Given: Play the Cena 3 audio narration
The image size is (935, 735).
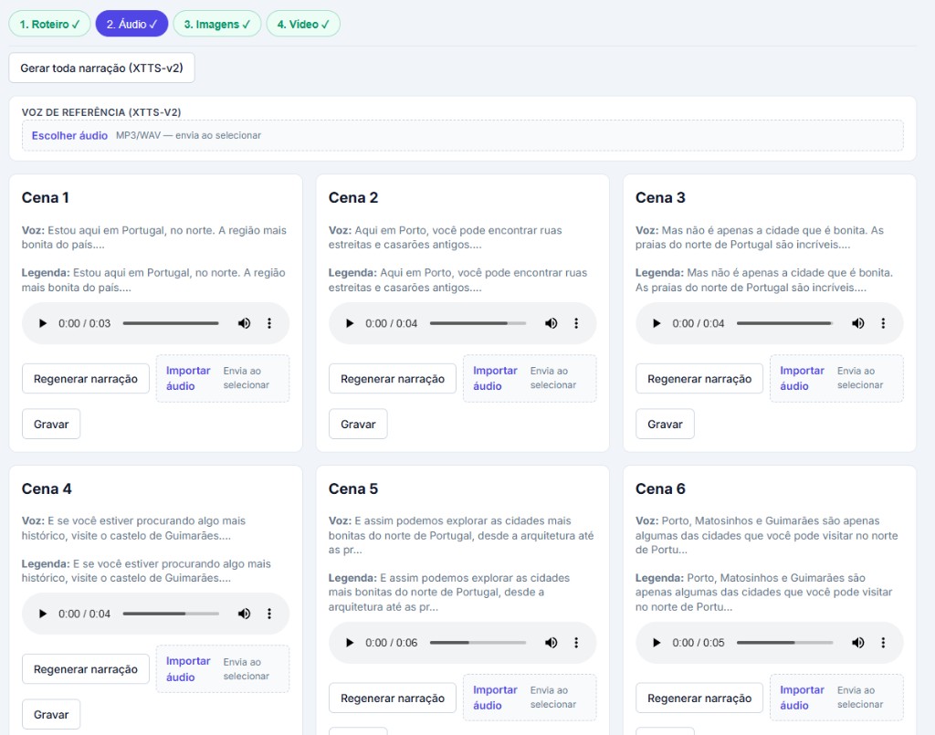Looking at the screenshot, I should point(657,323).
